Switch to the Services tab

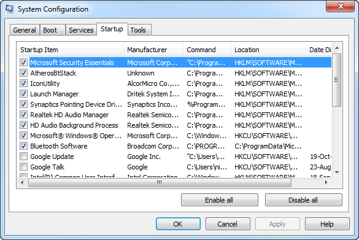[x=81, y=30]
